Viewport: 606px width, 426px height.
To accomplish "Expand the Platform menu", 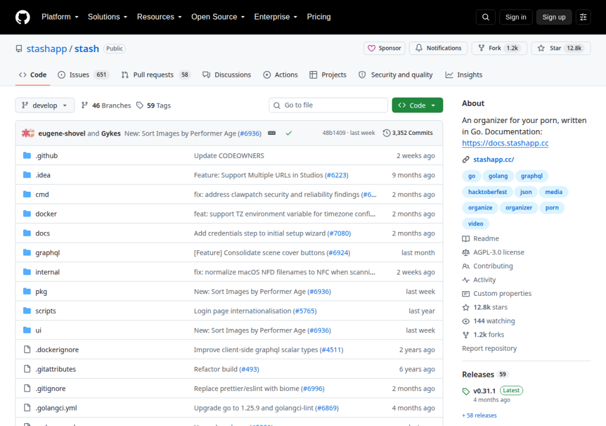I will tap(60, 17).
